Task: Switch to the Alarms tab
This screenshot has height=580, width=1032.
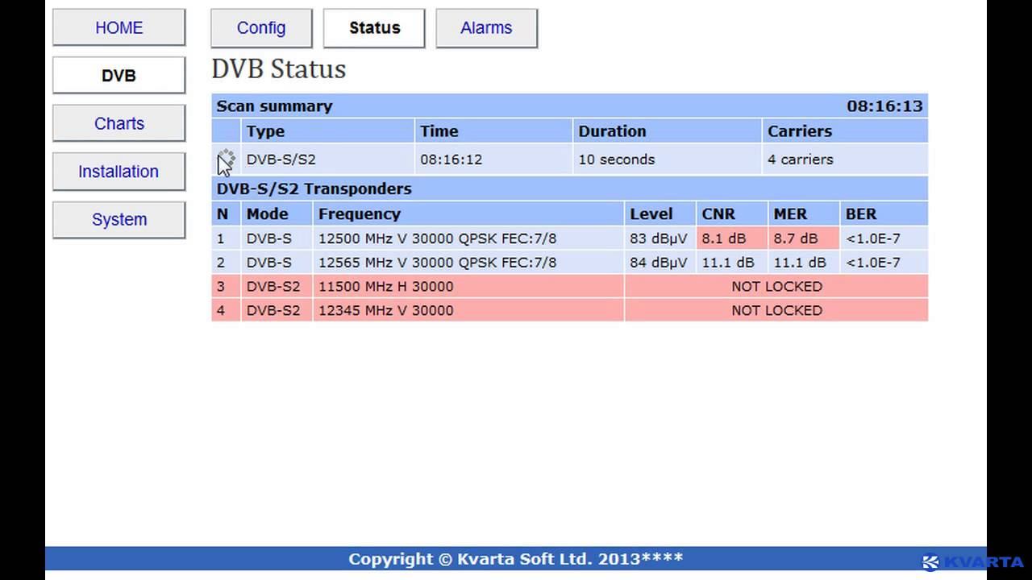Action: 486,28
